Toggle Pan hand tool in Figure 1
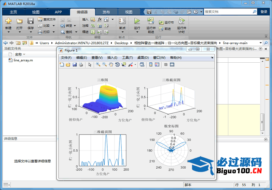 tap(111, 65)
